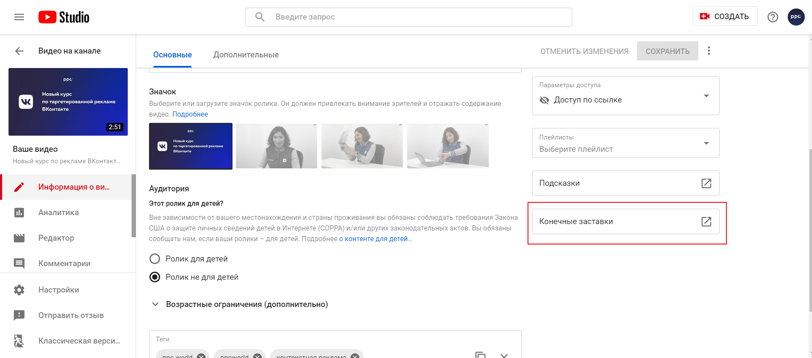Viewport: 812px width, 358px height.
Task: Open the Параметры доступа dropdown
Action: point(625,96)
